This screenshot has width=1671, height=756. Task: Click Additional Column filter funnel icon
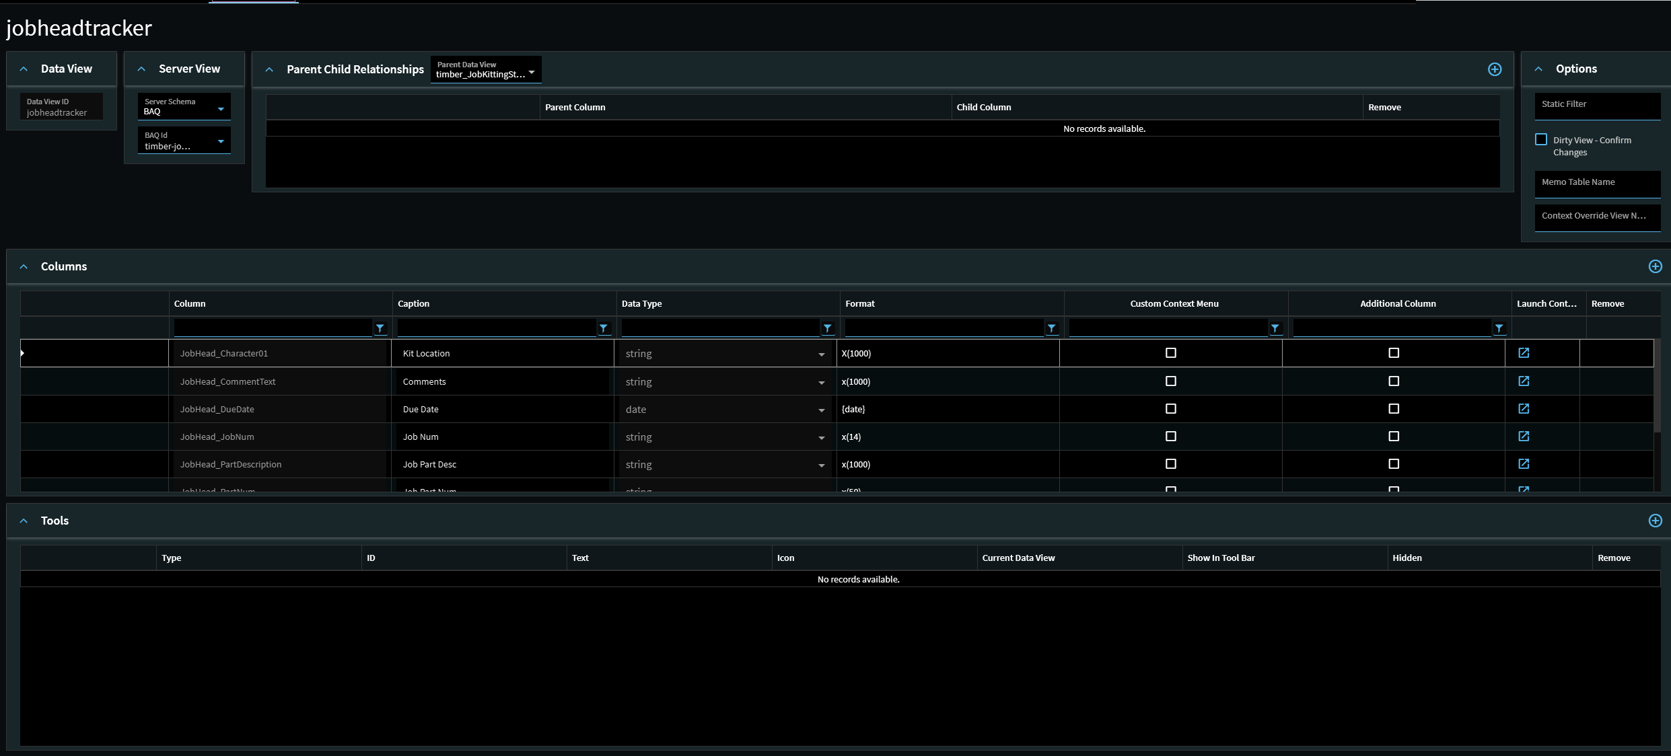[1499, 328]
